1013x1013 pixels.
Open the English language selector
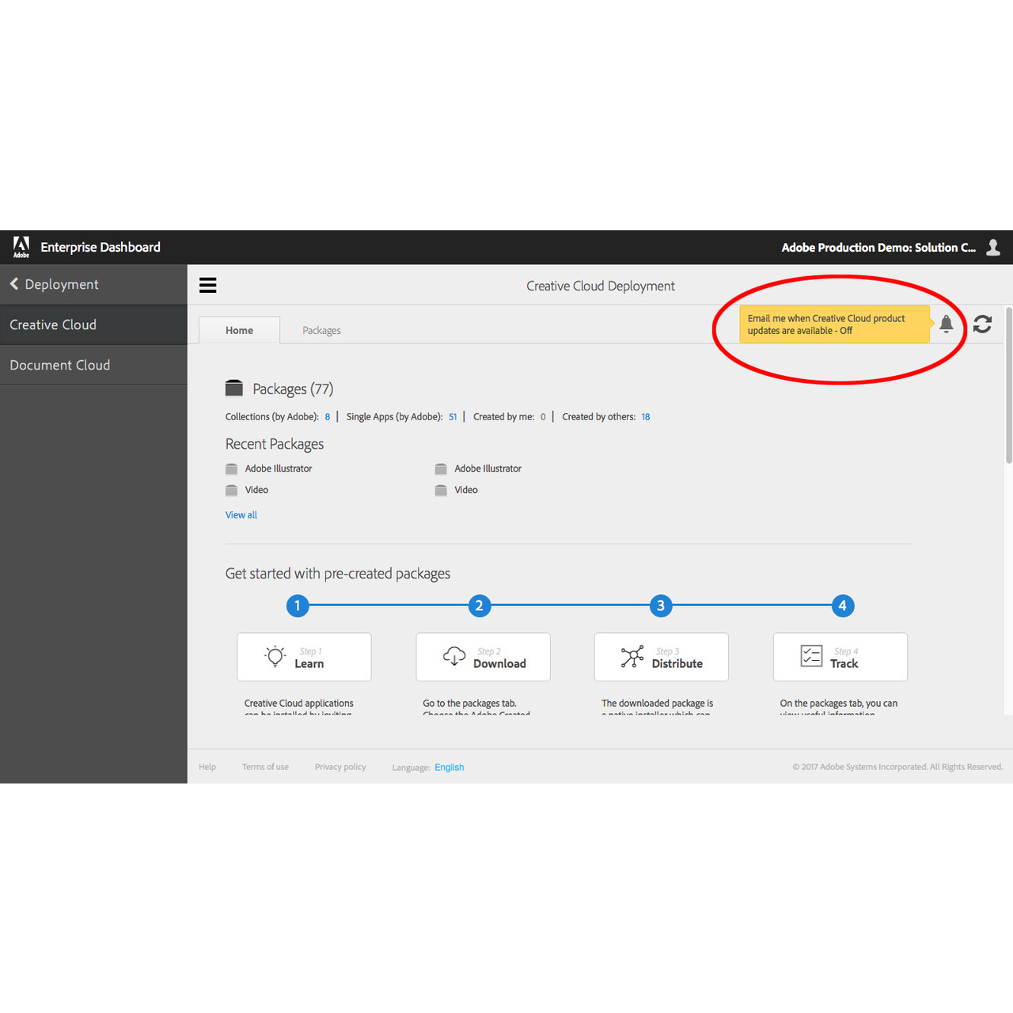(x=449, y=767)
